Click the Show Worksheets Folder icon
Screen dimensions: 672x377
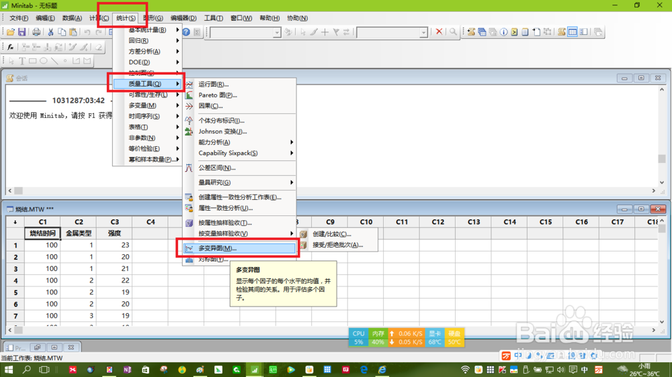tap(482, 32)
